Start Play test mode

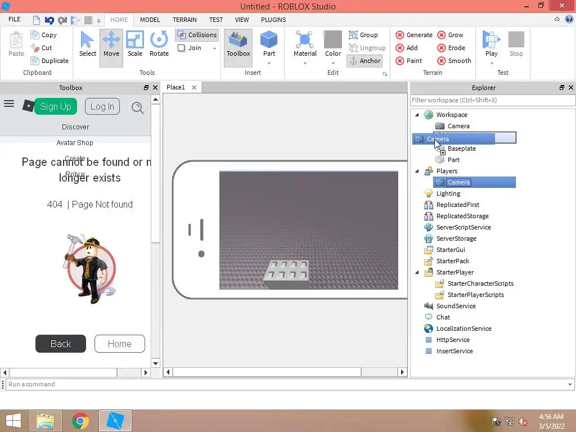tap(491, 43)
